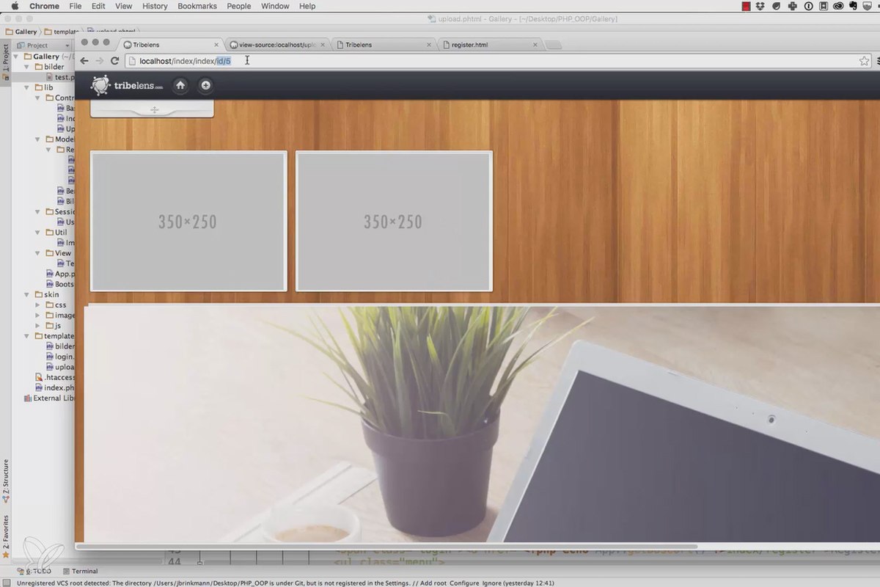Click the second 350×250 placeholder image
The image size is (880, 587).
(x=394, y=222)
